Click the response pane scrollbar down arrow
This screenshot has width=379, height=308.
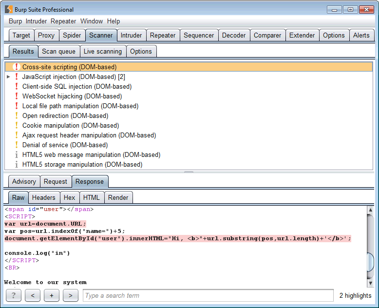pos(370,283)
